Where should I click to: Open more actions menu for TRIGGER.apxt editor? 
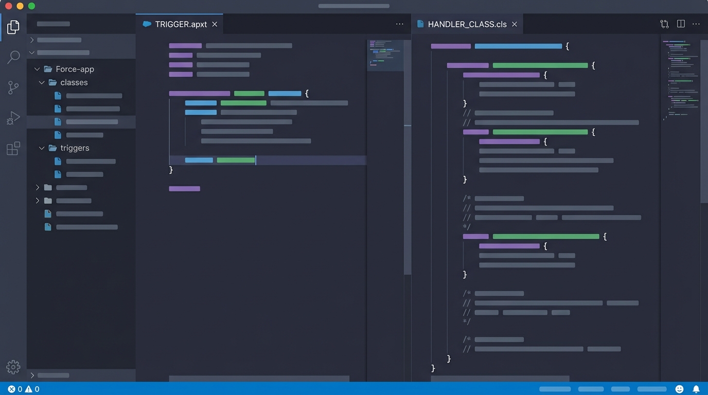pyautogui.click(x=400, y=24)
